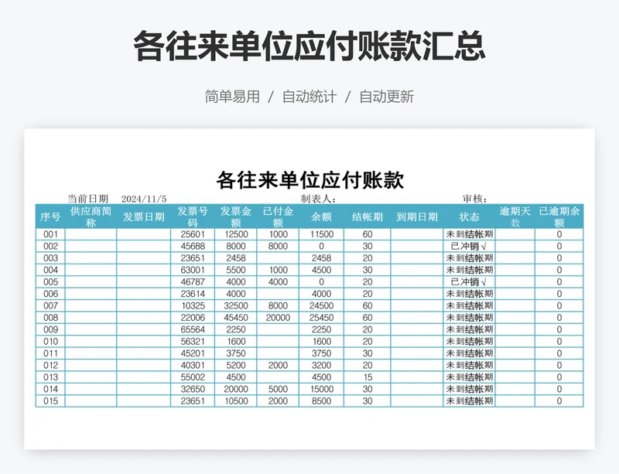Click balance cell 3200
The width and height of the screenshot is (619, 474).
[x=322, y=366]
